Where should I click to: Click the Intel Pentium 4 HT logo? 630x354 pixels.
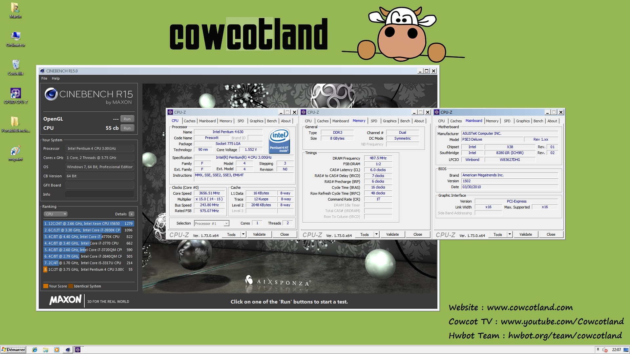279,141
